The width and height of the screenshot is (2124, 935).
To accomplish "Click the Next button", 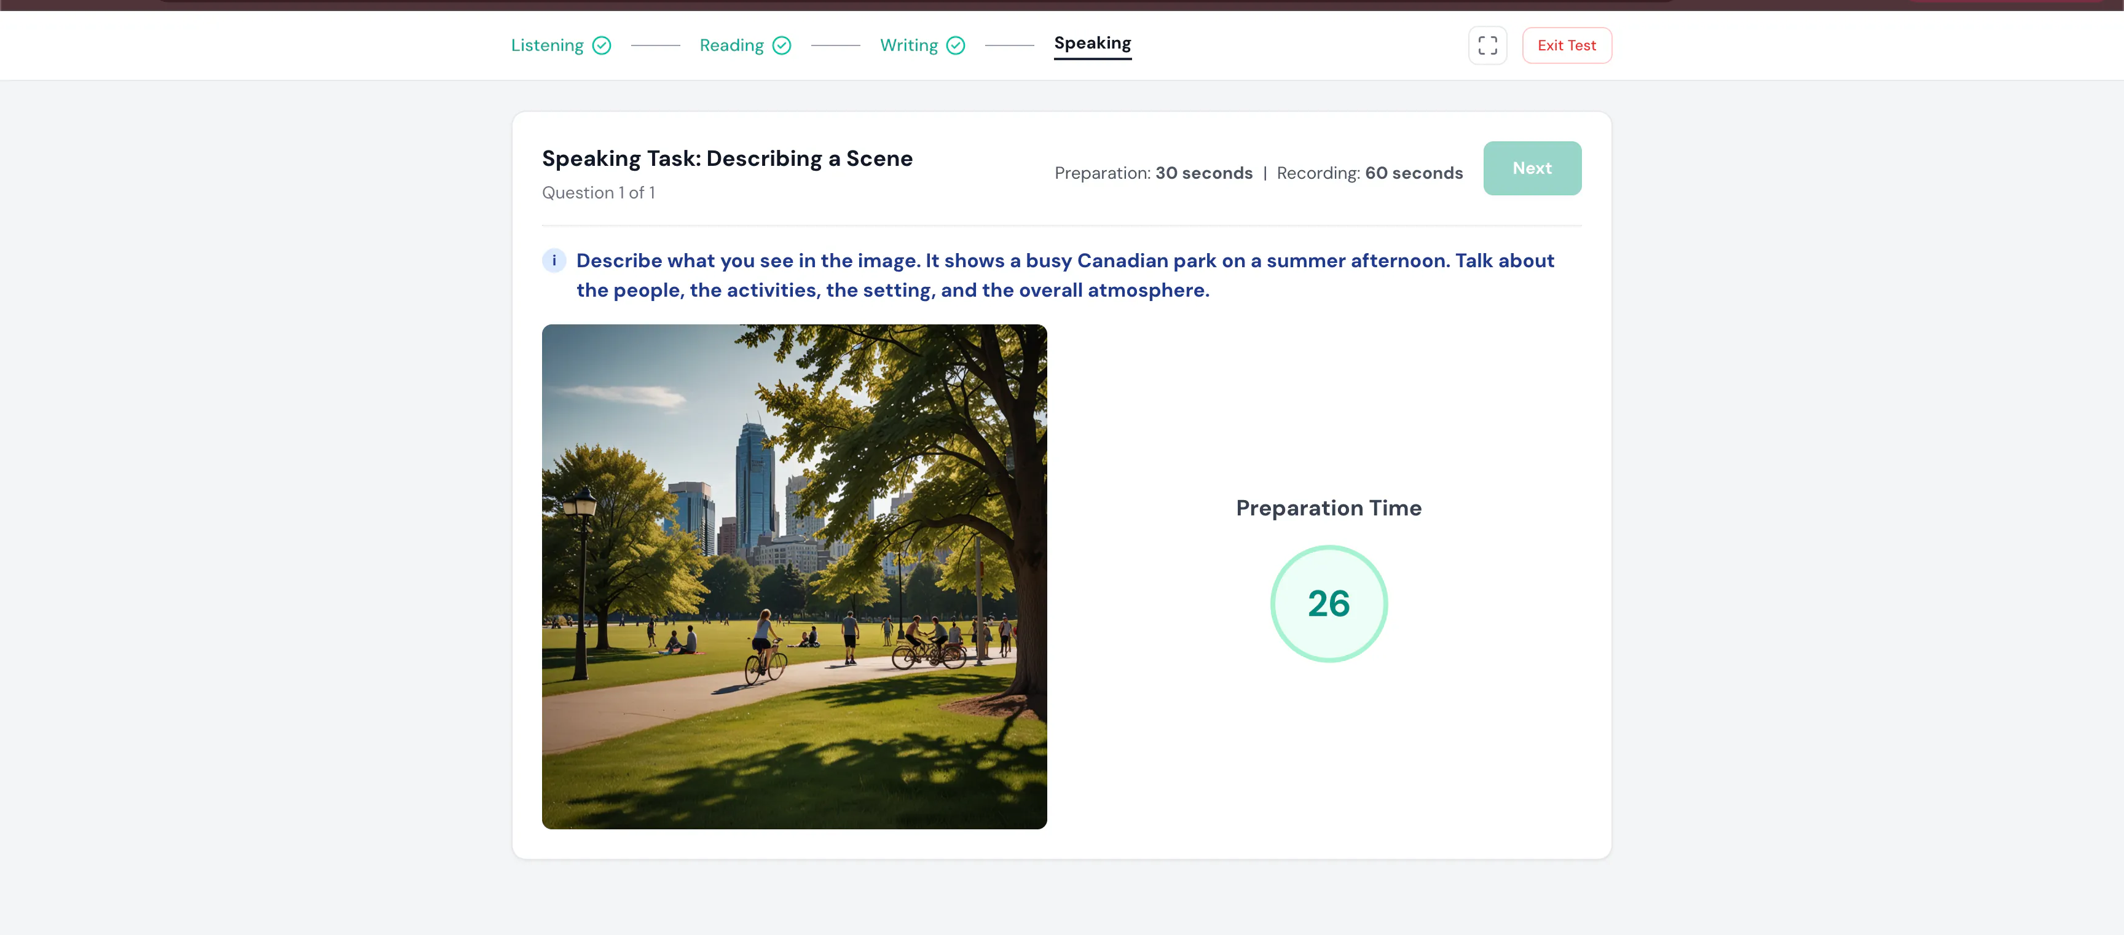I will (1532, 168).
